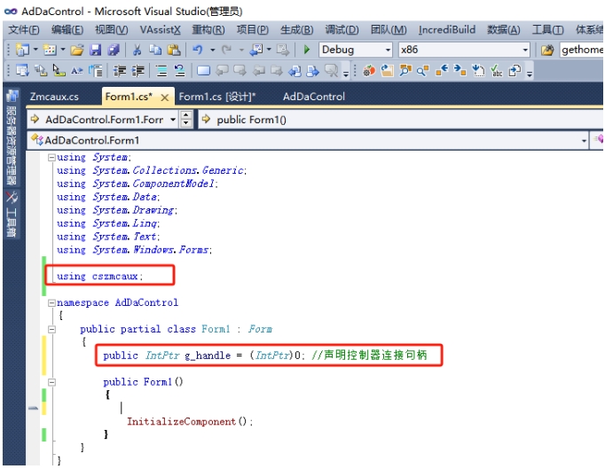The width and height of the screenshot is (605, 469).
Task: Click the green Start Debugging arrow
Action: [307, 50]
